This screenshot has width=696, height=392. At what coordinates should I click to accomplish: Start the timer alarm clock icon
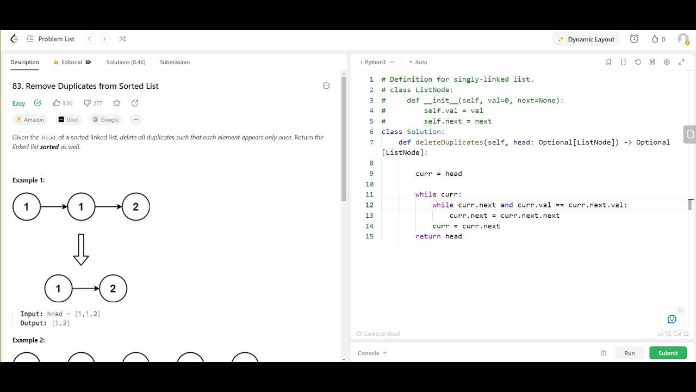(x=634, y=39)
